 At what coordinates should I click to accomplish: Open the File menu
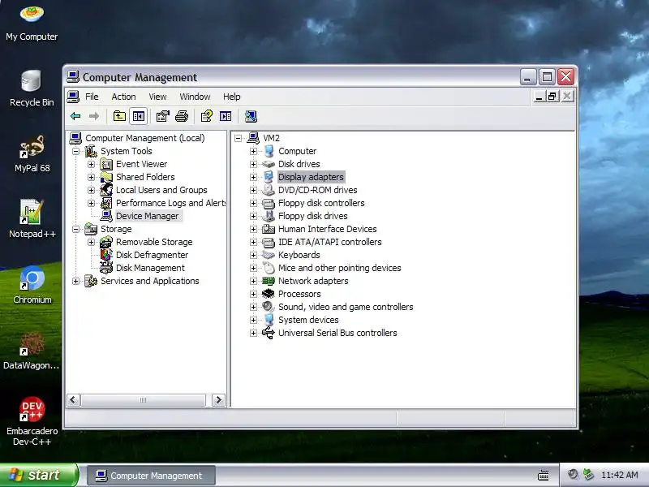coord(92,97)
